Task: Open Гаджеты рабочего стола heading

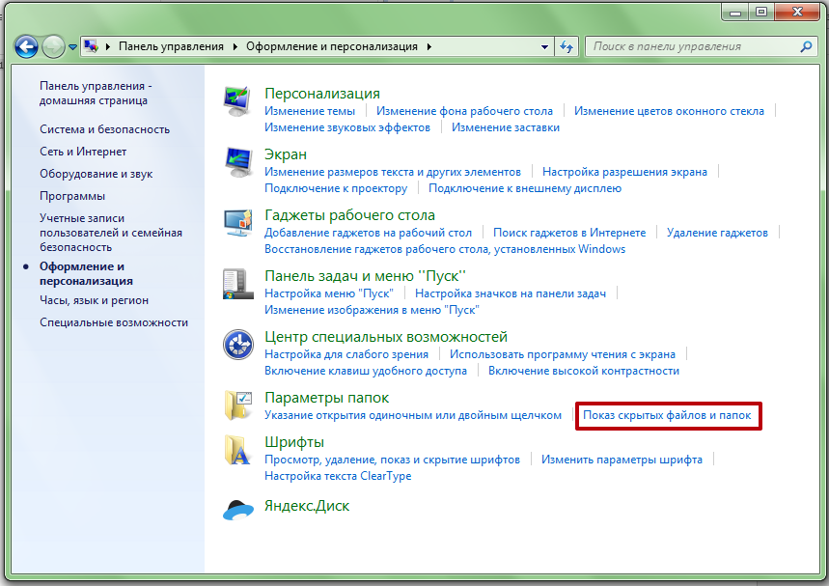Action: coord(350,215)
